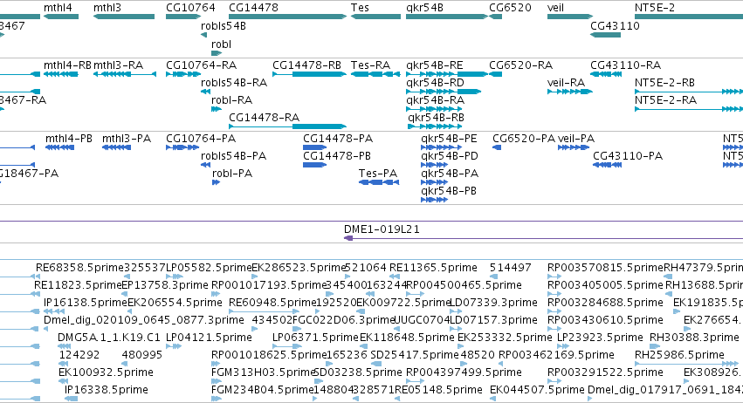Screen dimensions: 743x403
Task: Click the mthl4 gene label
Action: [58, 8]
